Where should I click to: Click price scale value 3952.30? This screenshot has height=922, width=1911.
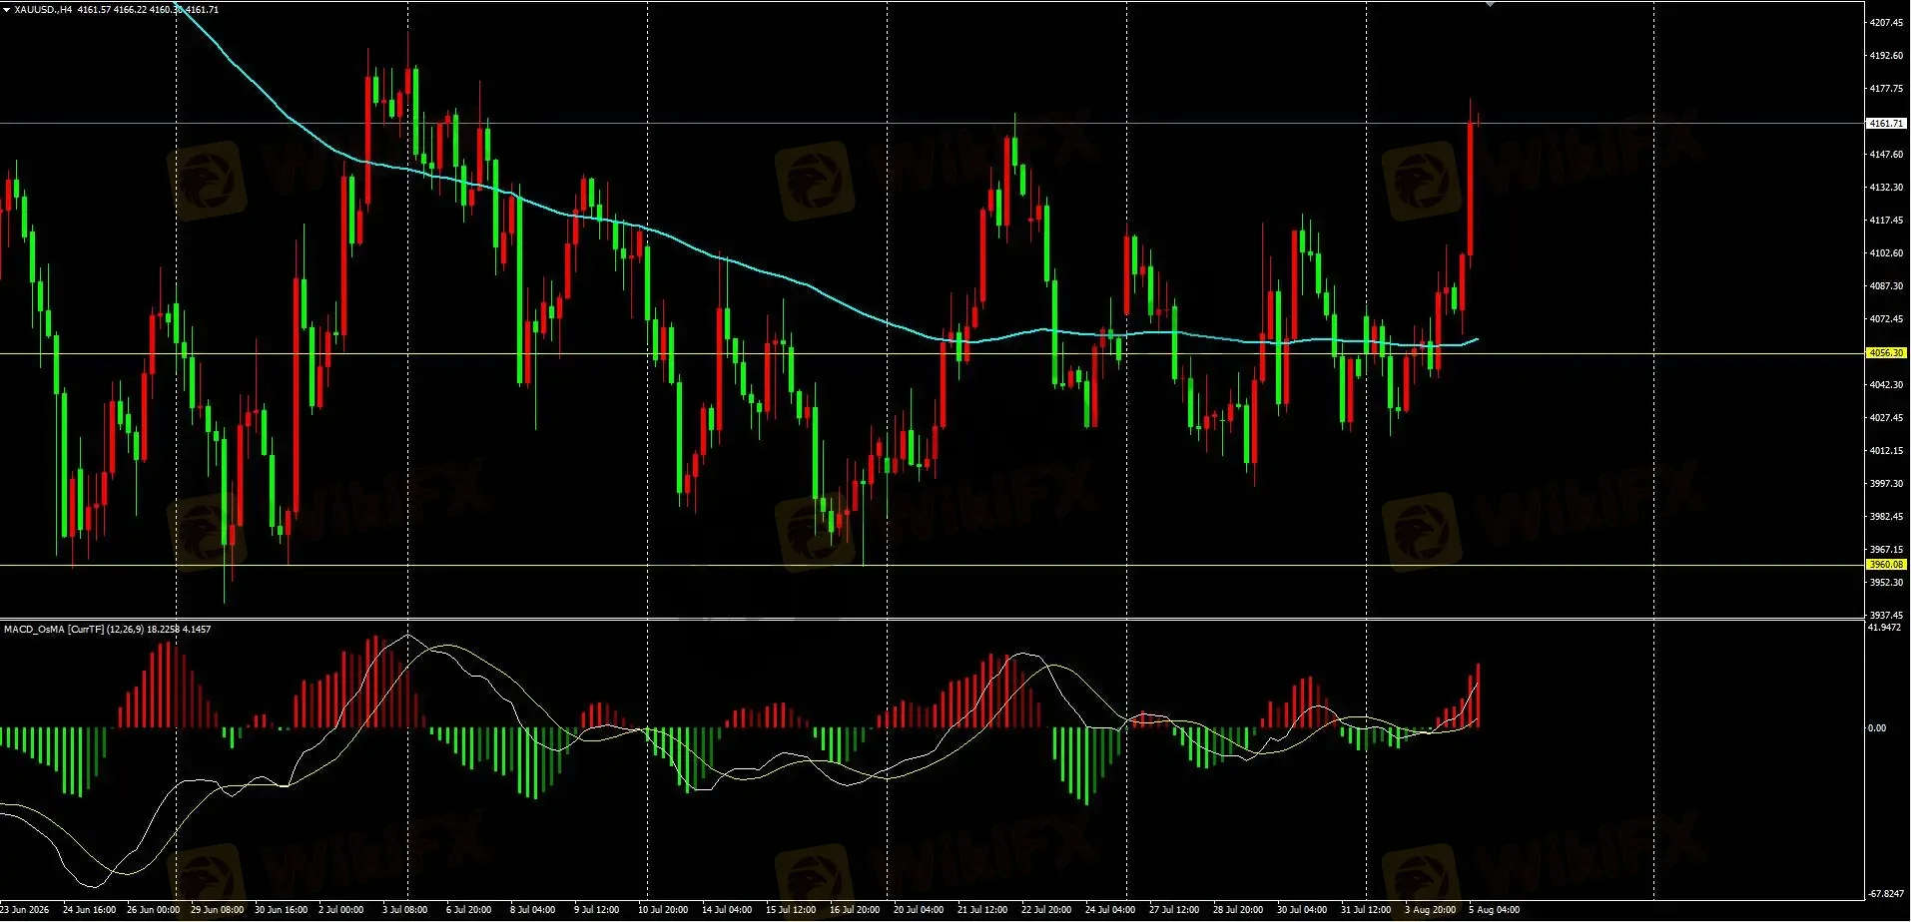point(1886,583)
